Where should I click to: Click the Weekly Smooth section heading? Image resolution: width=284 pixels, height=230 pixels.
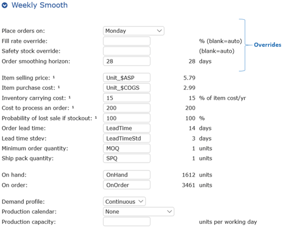click(39, 5)
